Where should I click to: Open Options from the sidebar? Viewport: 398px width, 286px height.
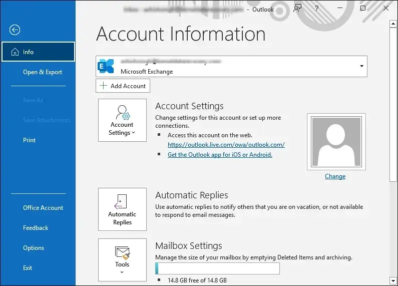coord(34,248)
